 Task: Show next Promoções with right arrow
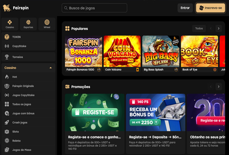(x=219, y=87)
